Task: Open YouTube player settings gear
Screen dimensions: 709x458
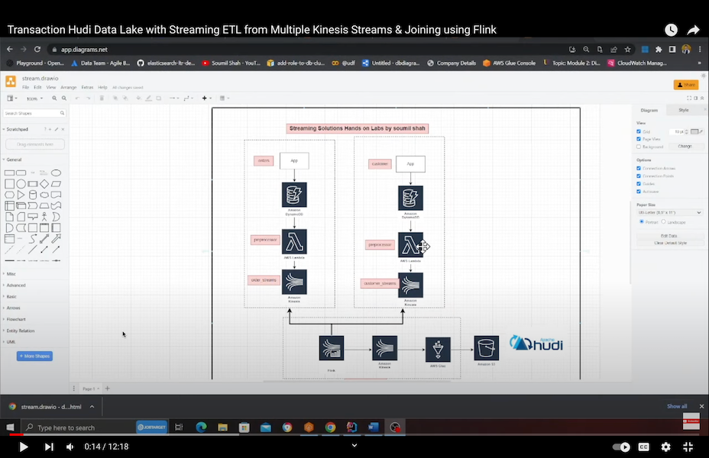Action: point(665,447)
